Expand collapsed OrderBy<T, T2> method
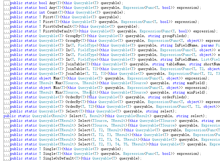Screen dimensions: 220x161 point(6,107)
